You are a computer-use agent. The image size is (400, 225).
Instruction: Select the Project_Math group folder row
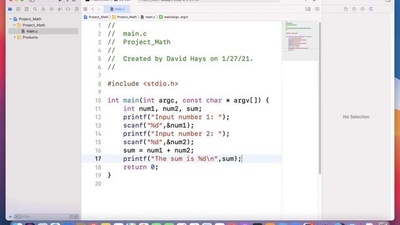43,25
